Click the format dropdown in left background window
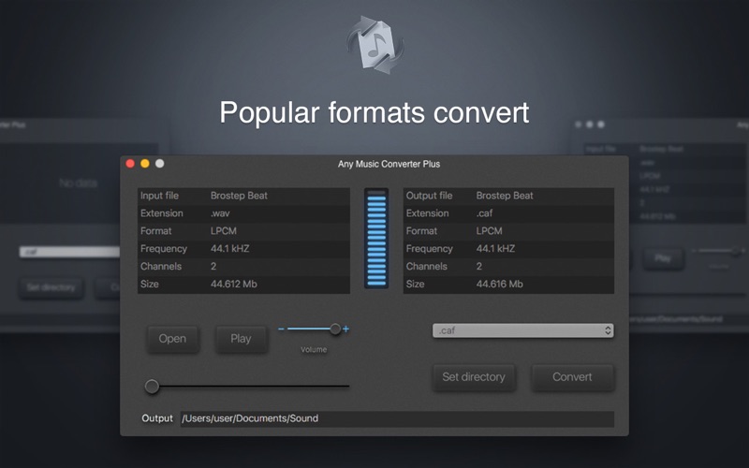 coord(69,252)
